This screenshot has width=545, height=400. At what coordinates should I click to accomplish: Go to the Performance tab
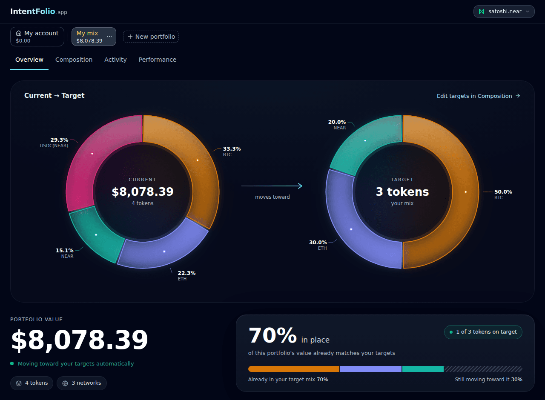[158, 60]
